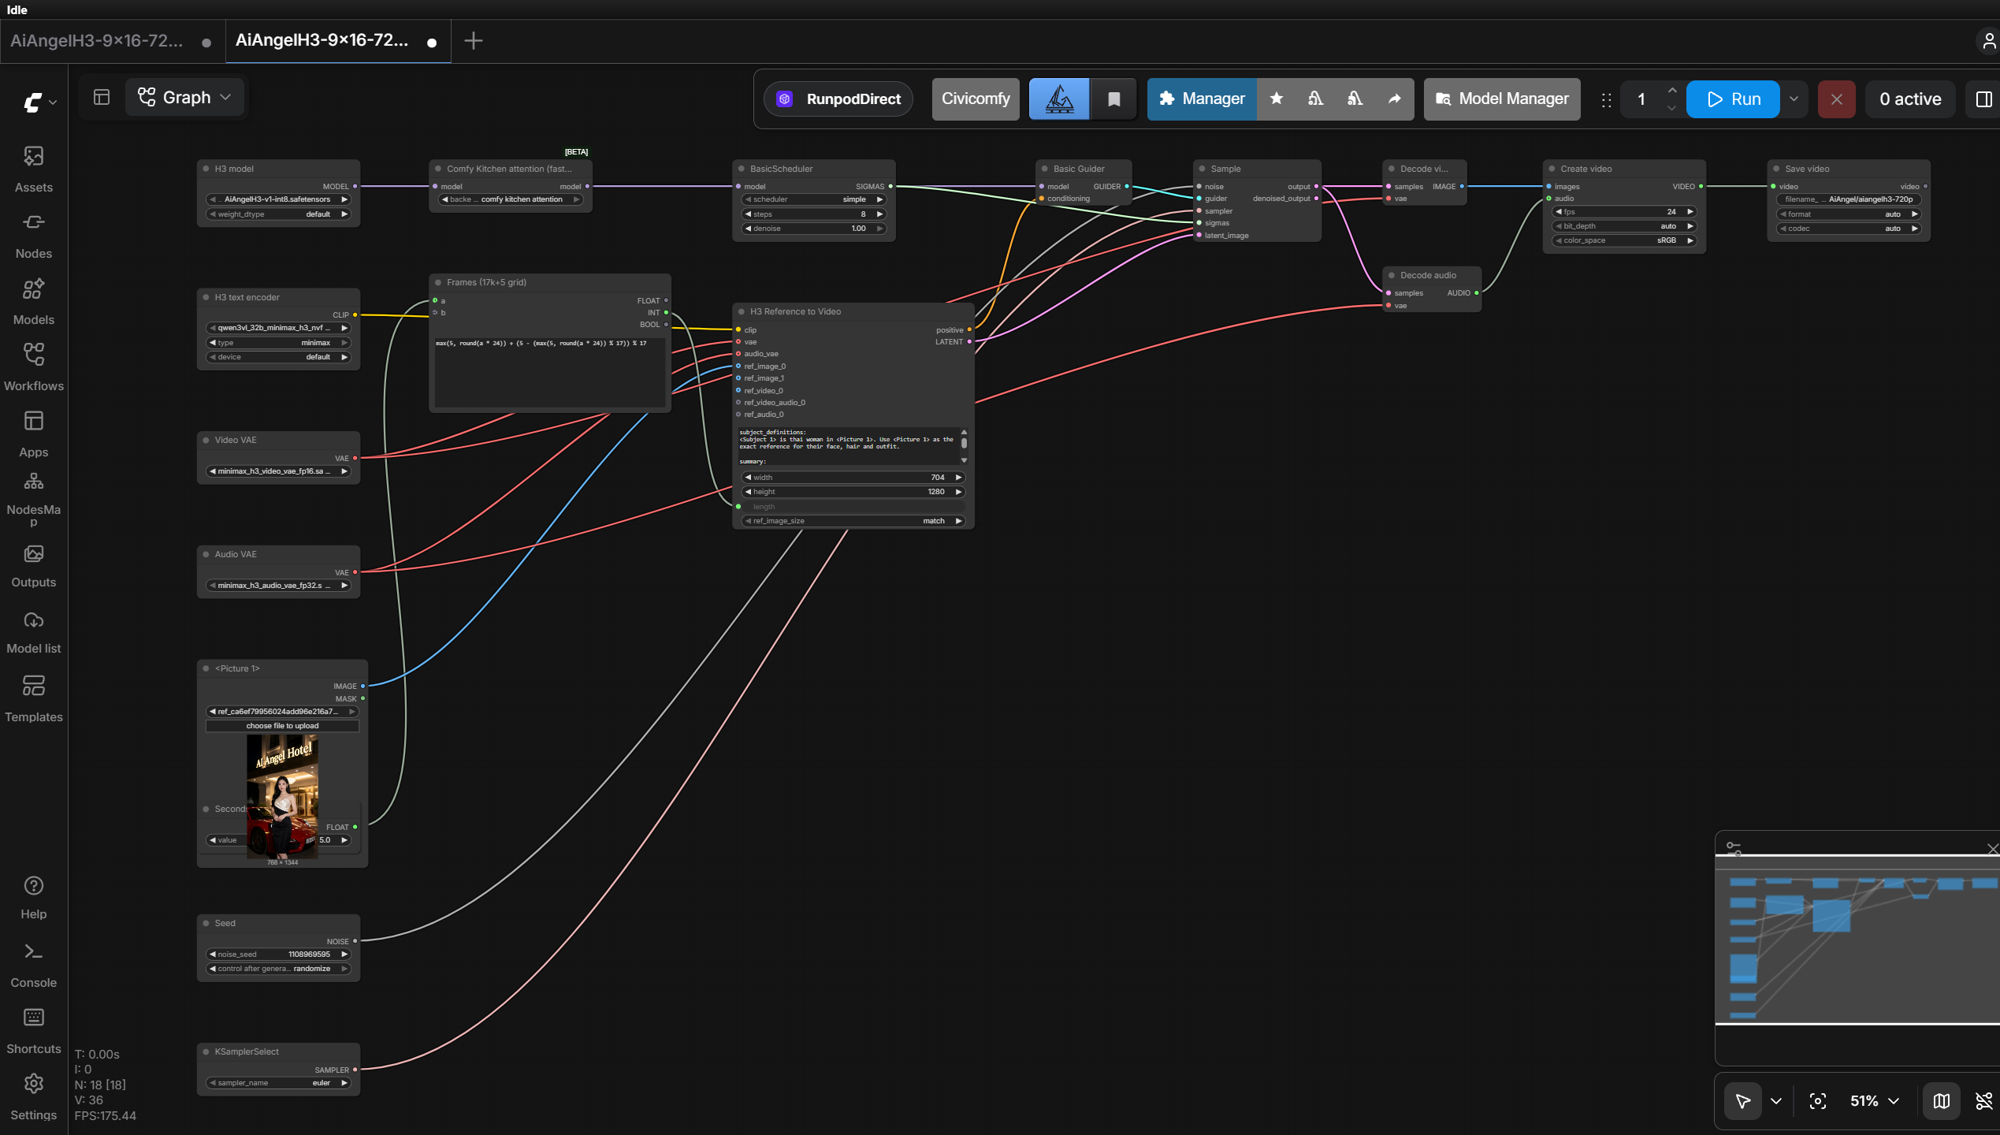
Task: Expand the Run button options chevron
Action: 1794,99
